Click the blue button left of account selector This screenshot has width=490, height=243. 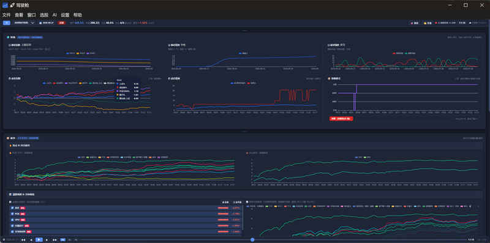pyautogui.click(x=7, y=23)
